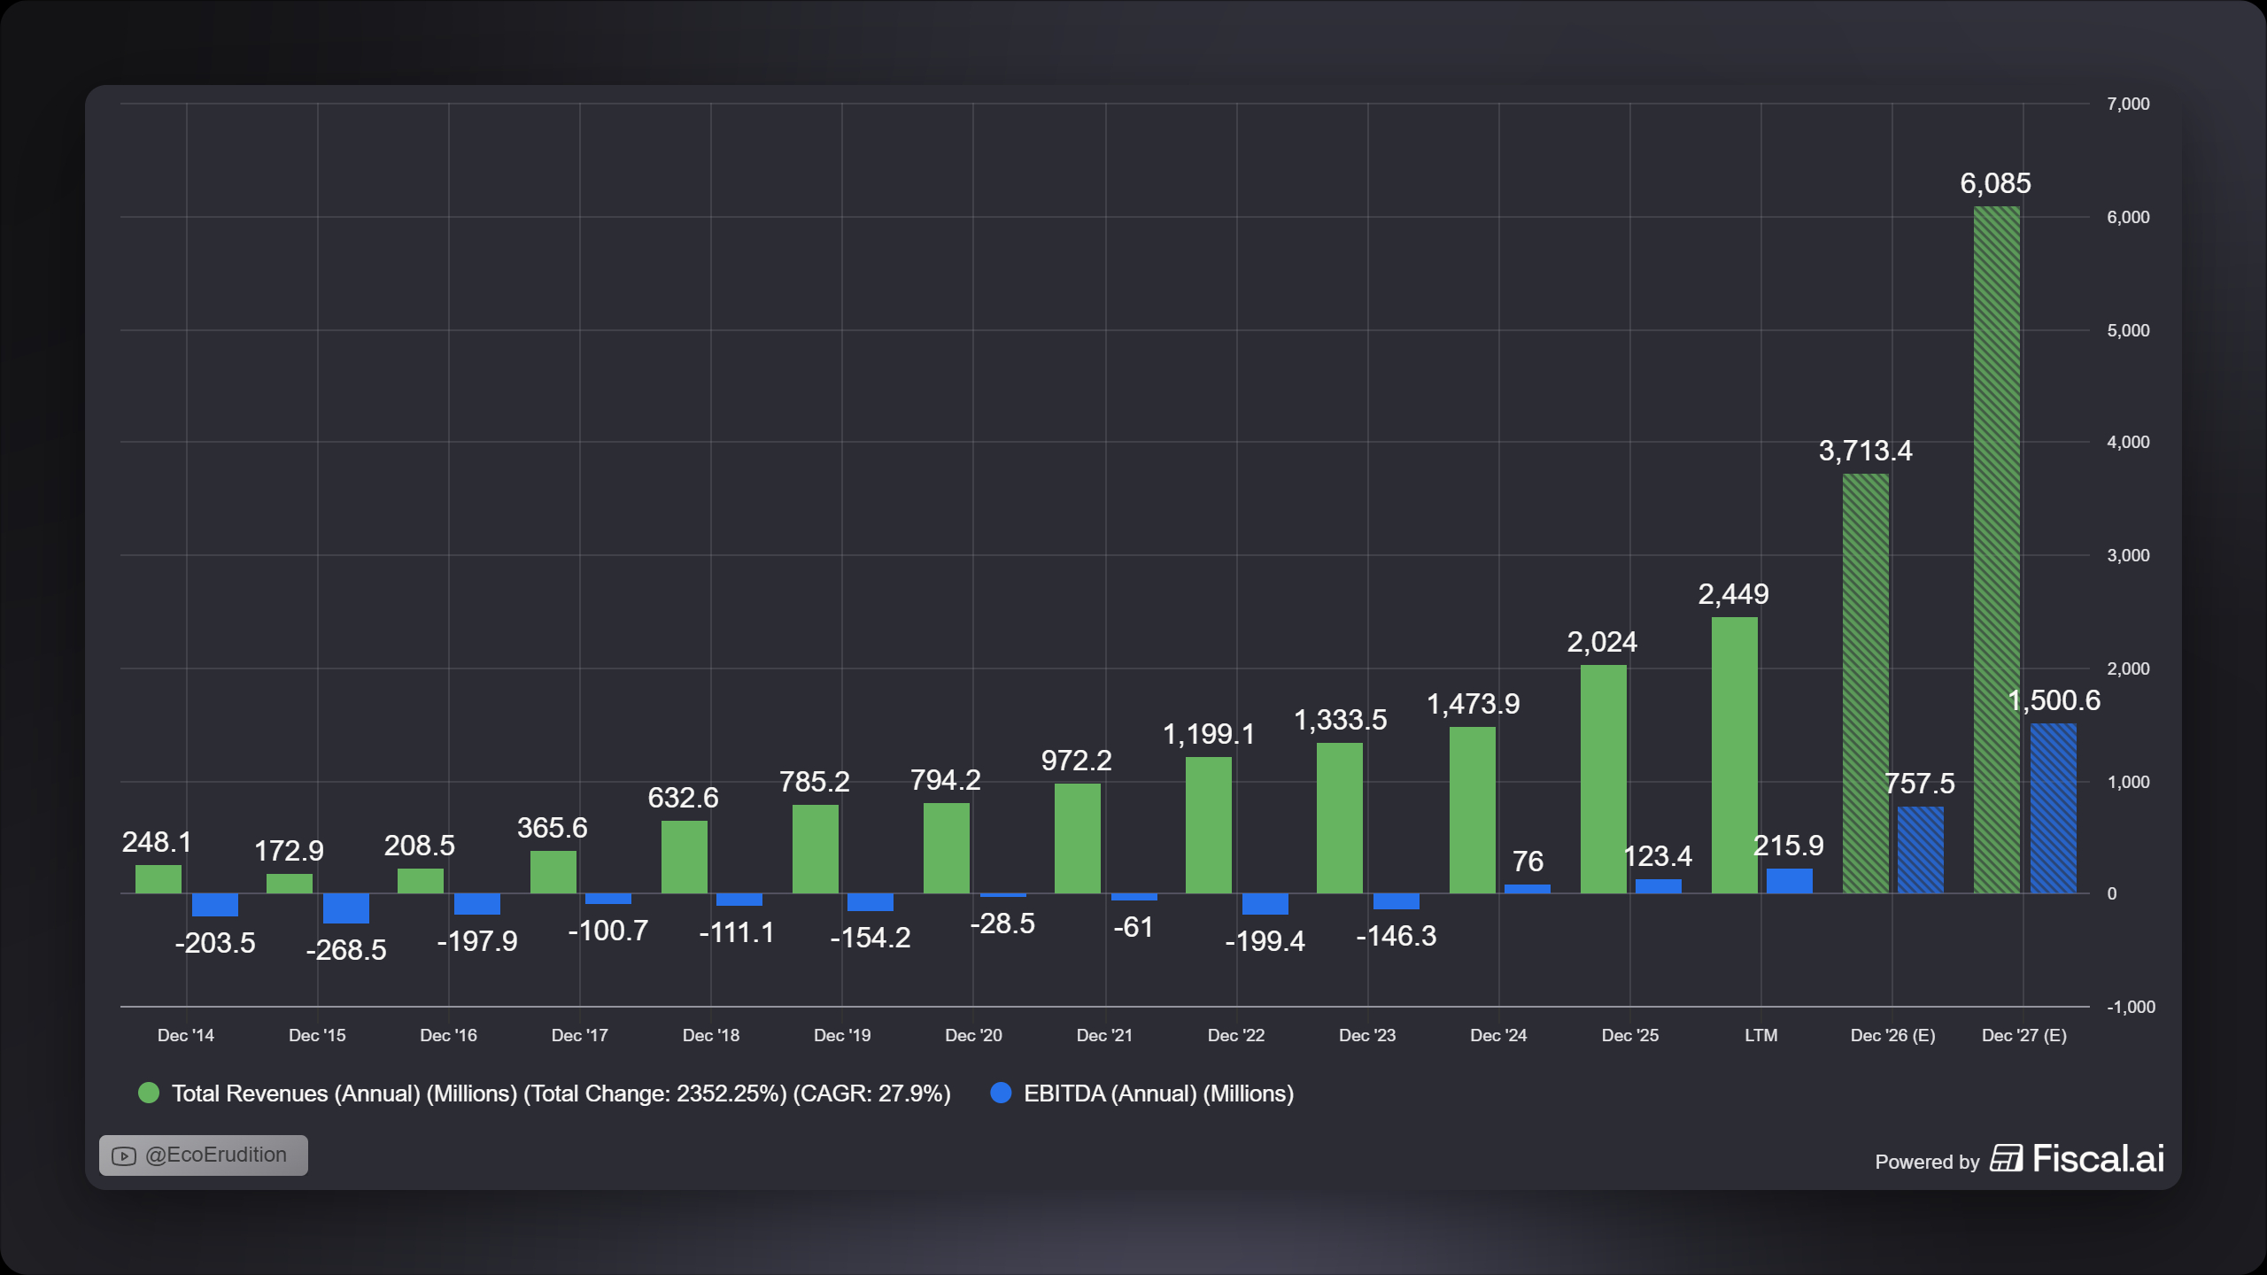Click the "-1,000" y-axis label
This screenshot has height=1275, width=2267.
pyautogui.click(x=2131, y=1007)
